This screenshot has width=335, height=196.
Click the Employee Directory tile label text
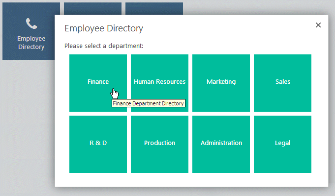point(31,43)
